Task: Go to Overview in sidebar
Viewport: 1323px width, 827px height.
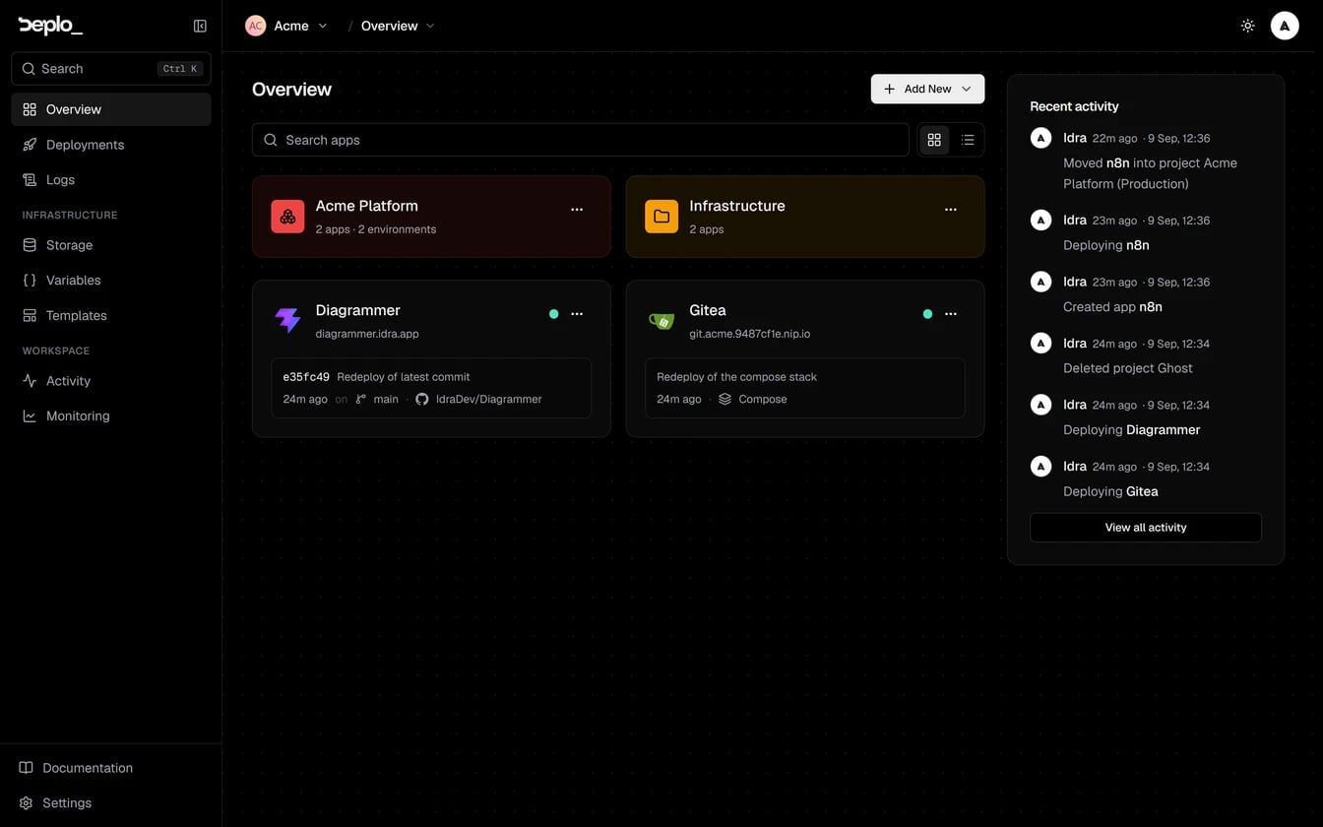Action: click(111, 109)
